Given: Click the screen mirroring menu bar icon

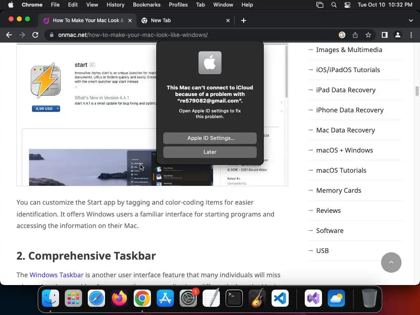Looking at the screenshot, I should tap(320, 5).
